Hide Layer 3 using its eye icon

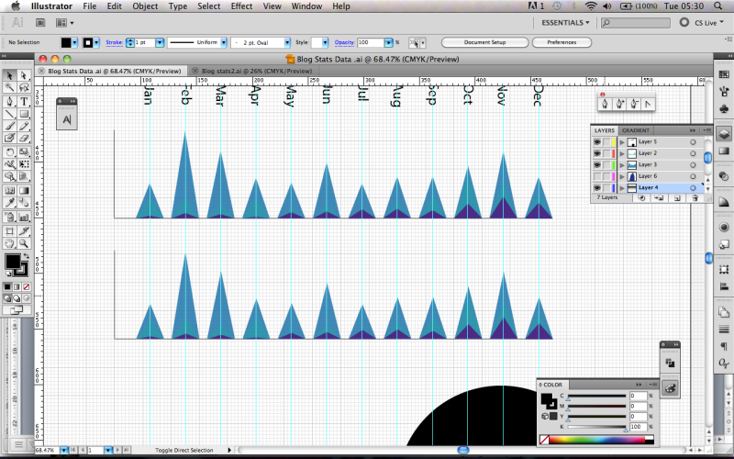coord(597,165)
